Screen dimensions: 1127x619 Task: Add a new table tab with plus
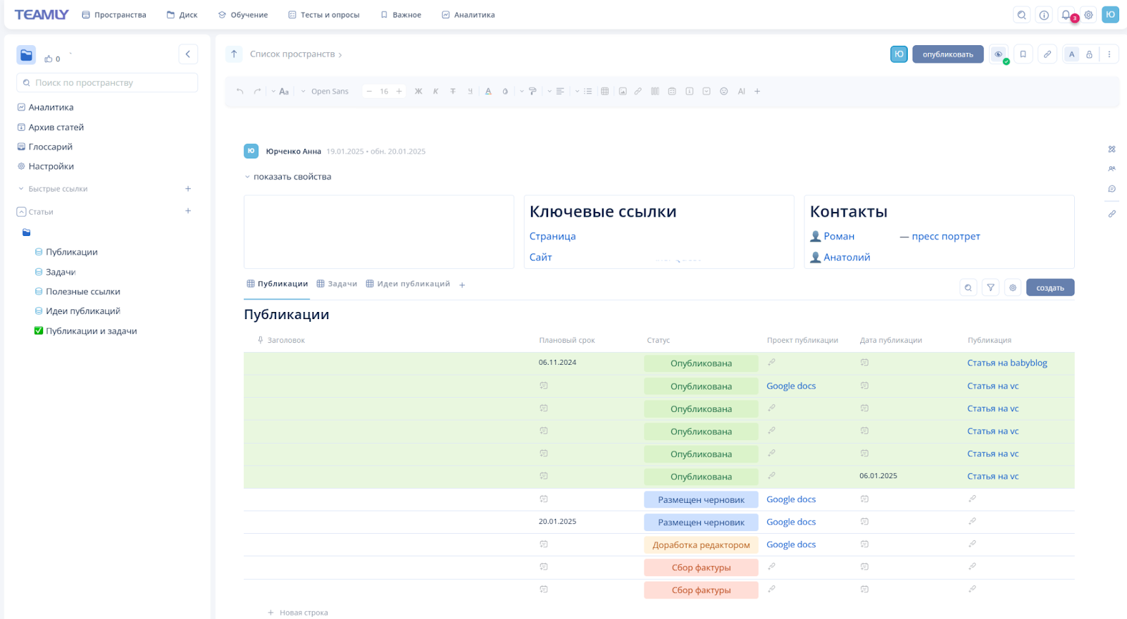[x=462, y=285]
